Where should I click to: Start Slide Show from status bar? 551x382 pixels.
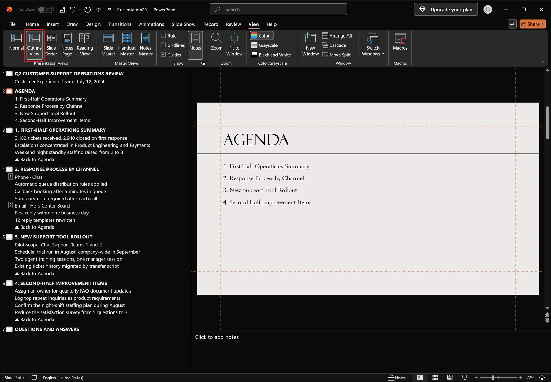click(465, 378)
